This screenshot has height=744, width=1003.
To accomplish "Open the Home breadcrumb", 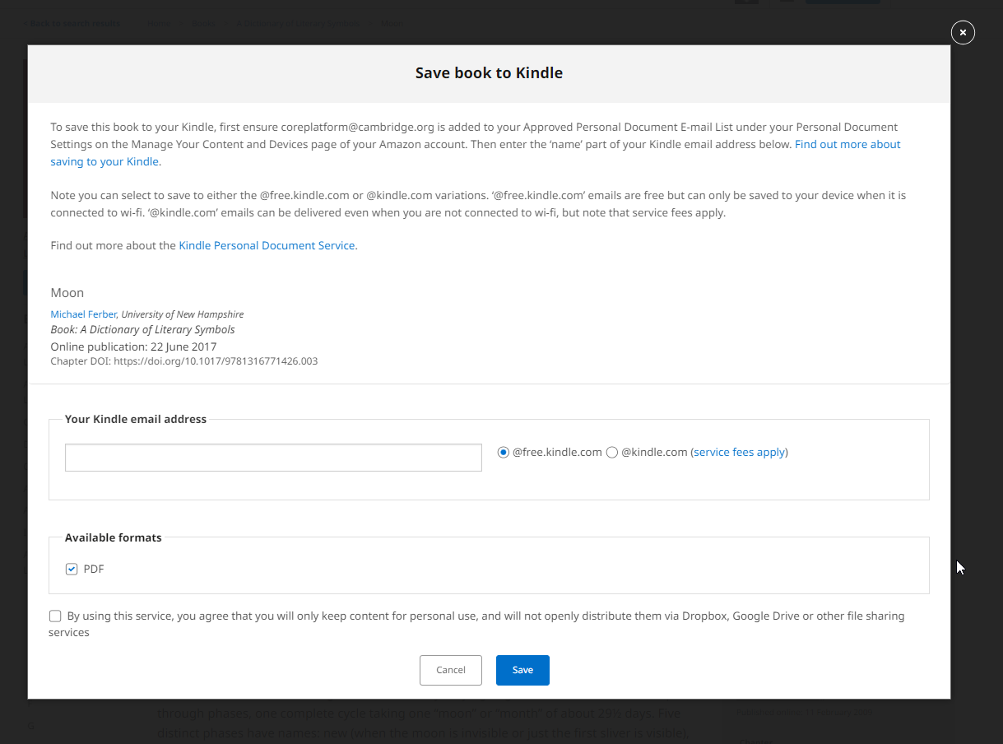I will tap(160, 23).
